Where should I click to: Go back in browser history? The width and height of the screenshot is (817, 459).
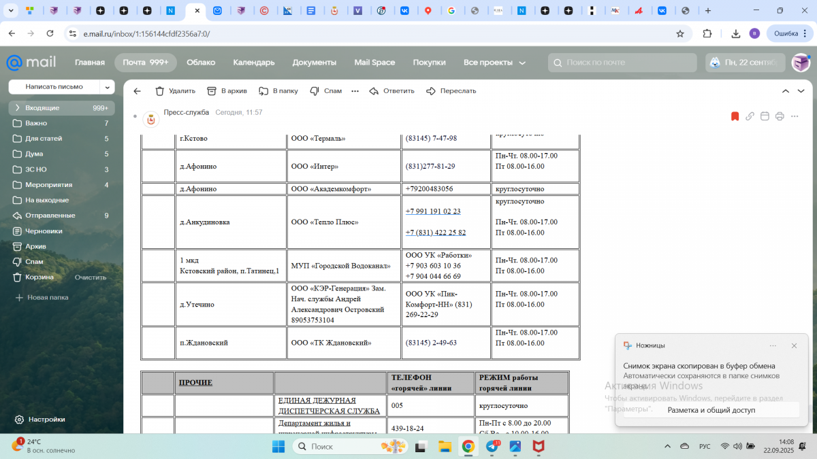[x=12, y=33]
